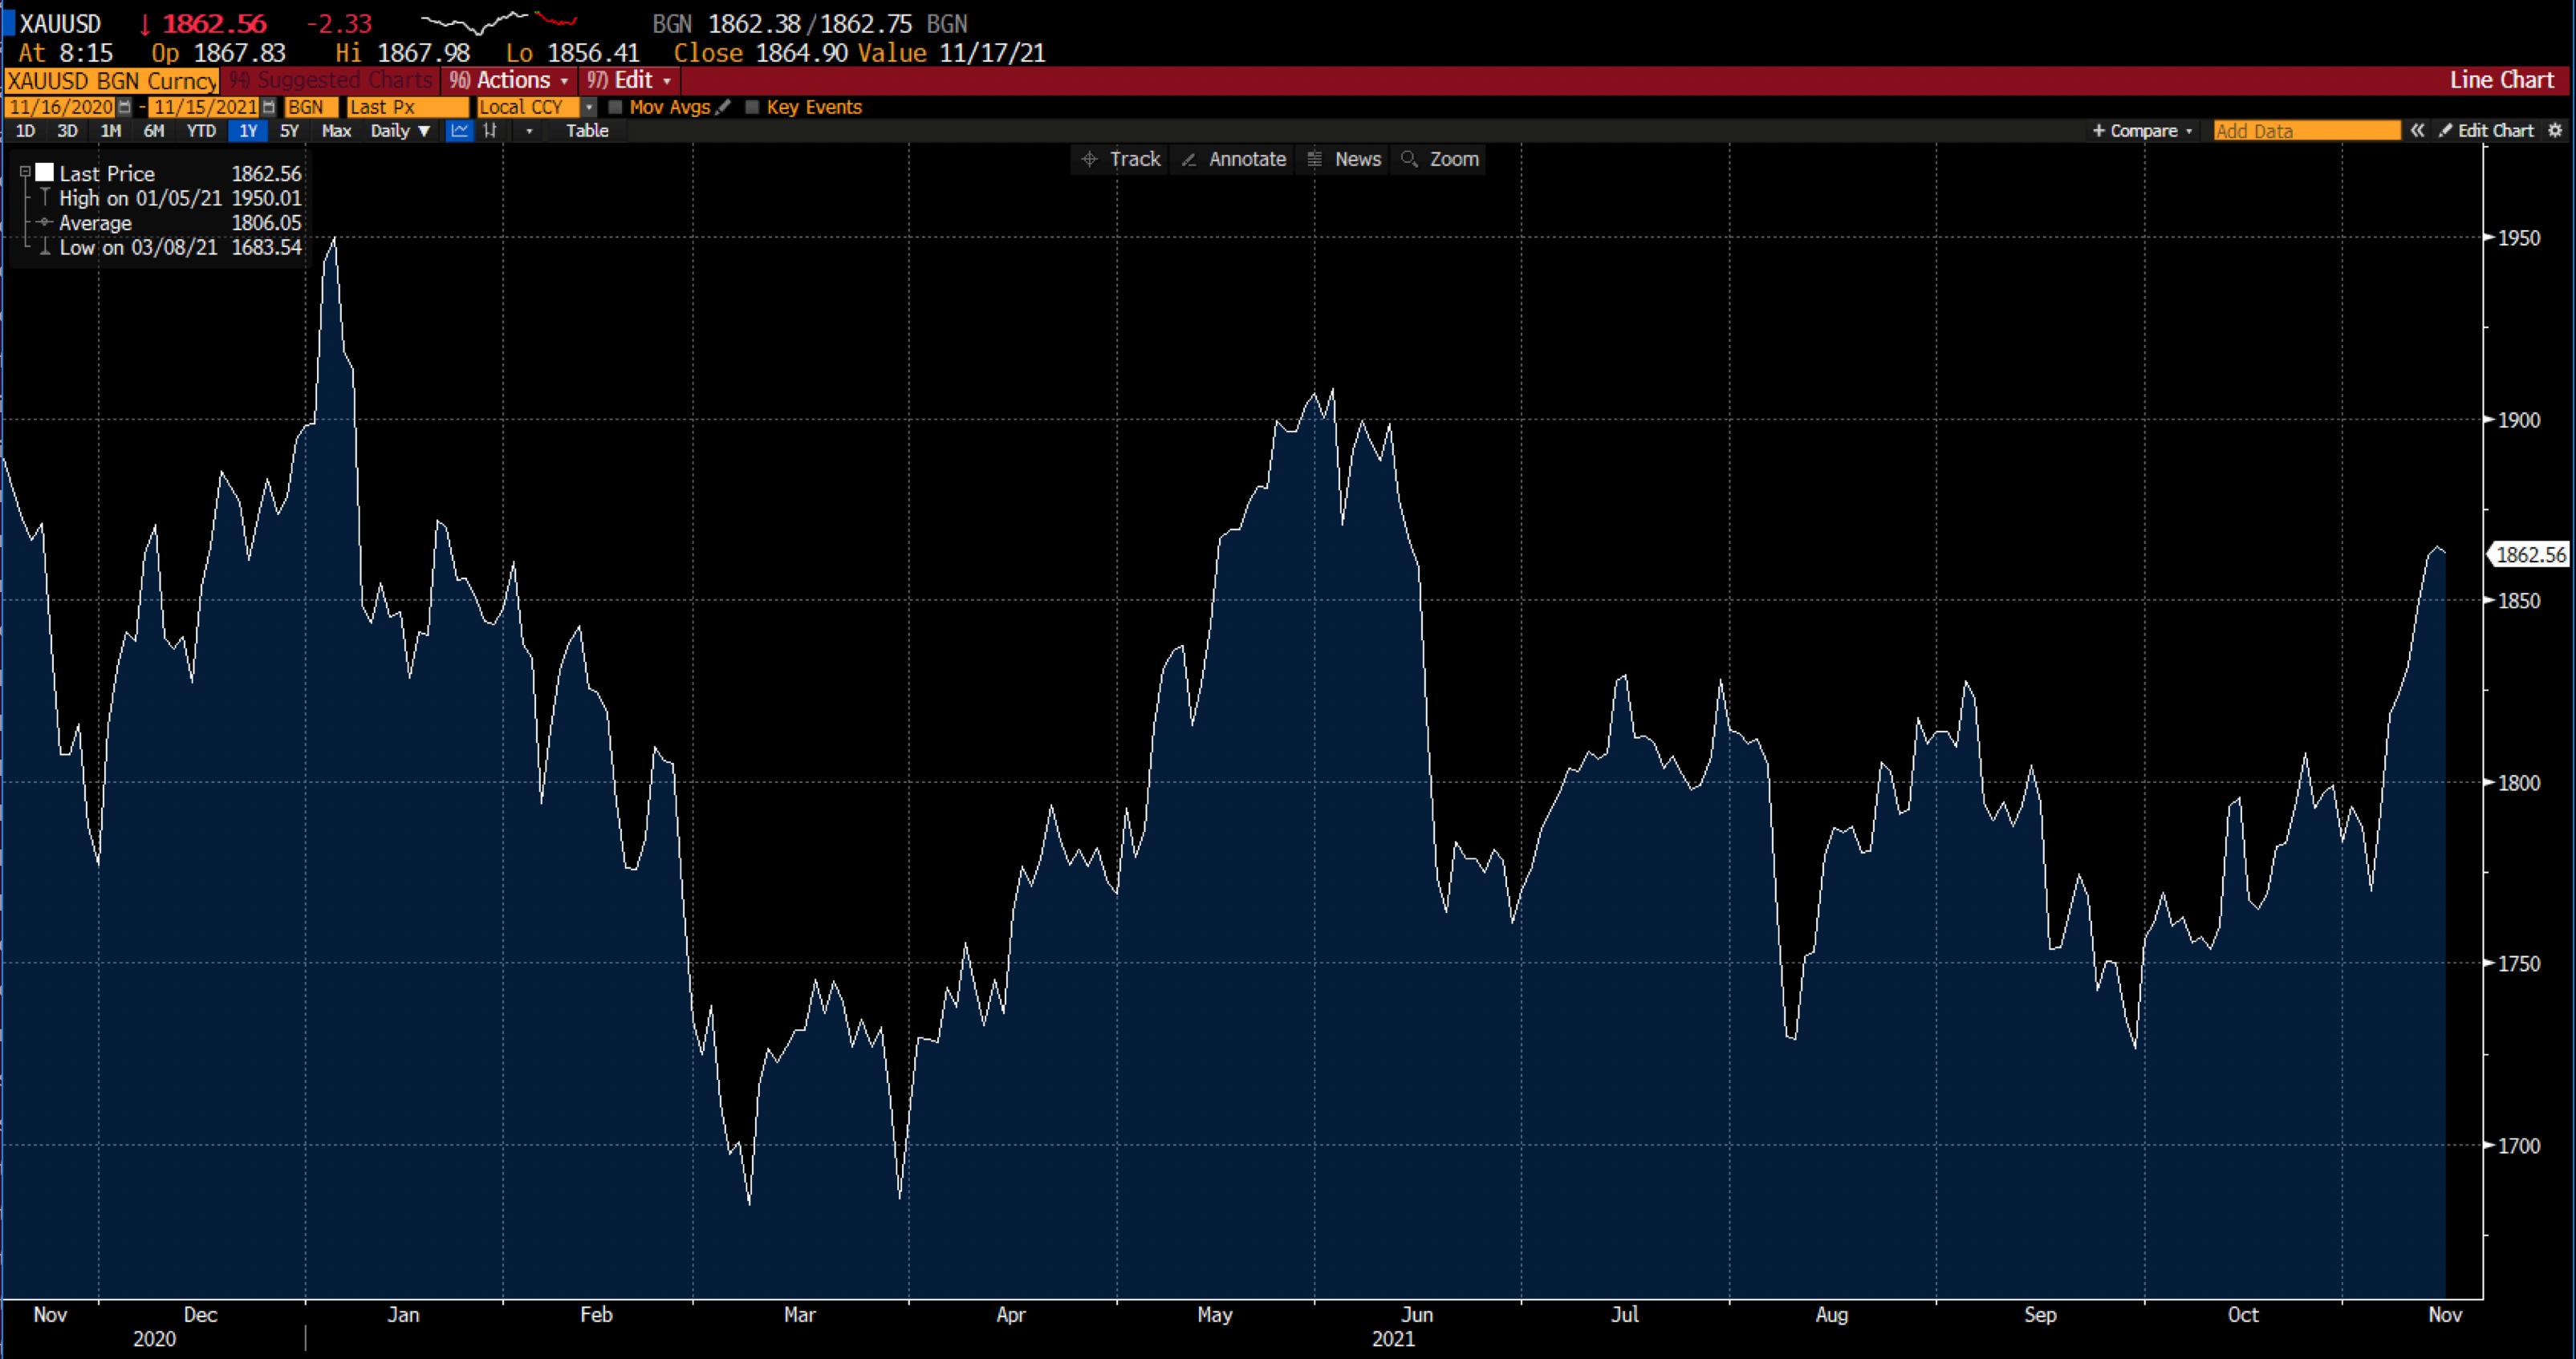Expand the Actions dropdown menu
Viewport: 2576px width, 1359px height.
(x=510, y=80)
